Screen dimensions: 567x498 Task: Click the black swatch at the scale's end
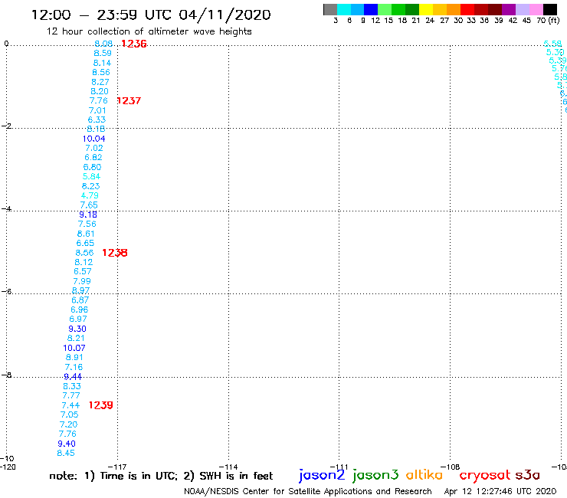click(550, 9)
